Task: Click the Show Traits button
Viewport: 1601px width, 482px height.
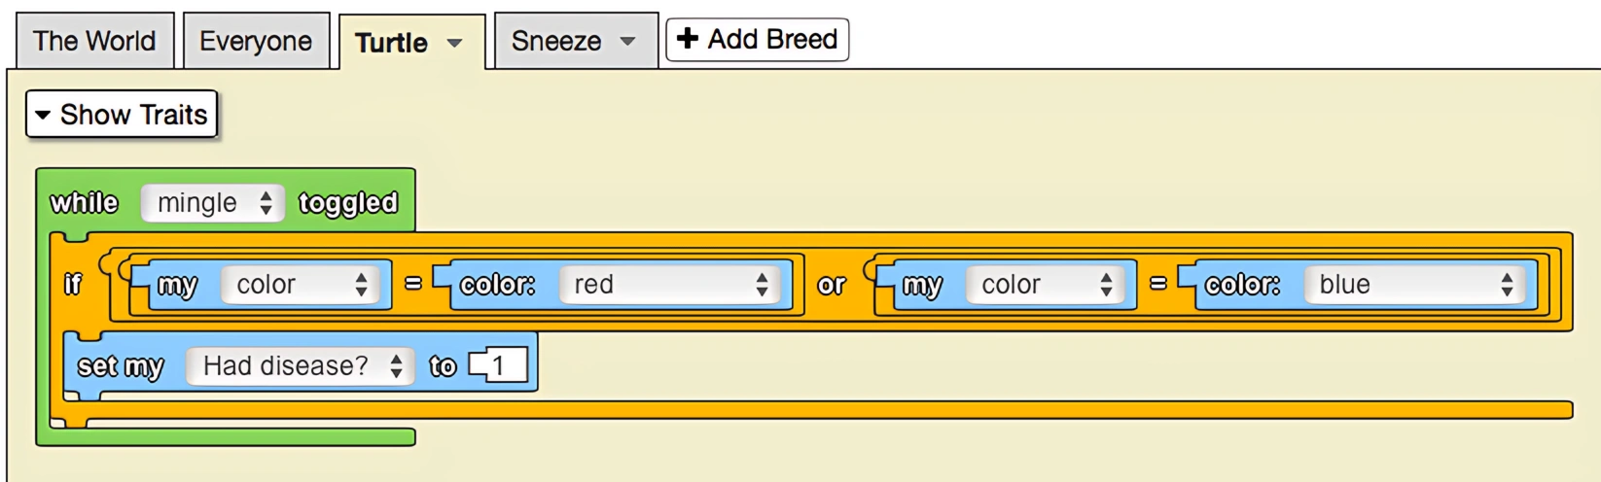Action: tap(122, 115)
